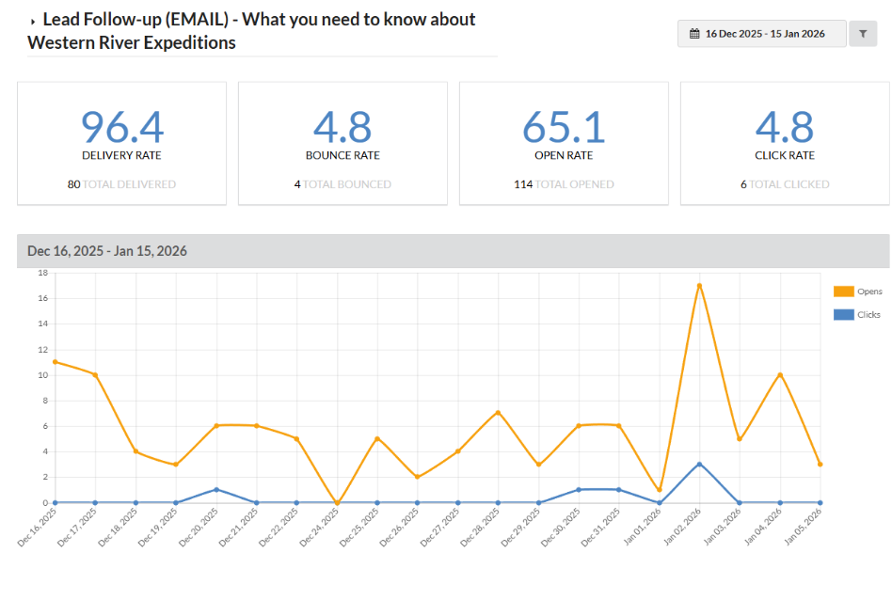Viewport: 892px width, 600px height.
Task: Open the 16 Dec 2025 - 15 Jan 2026 date range picker
Action: click(762, 34)
